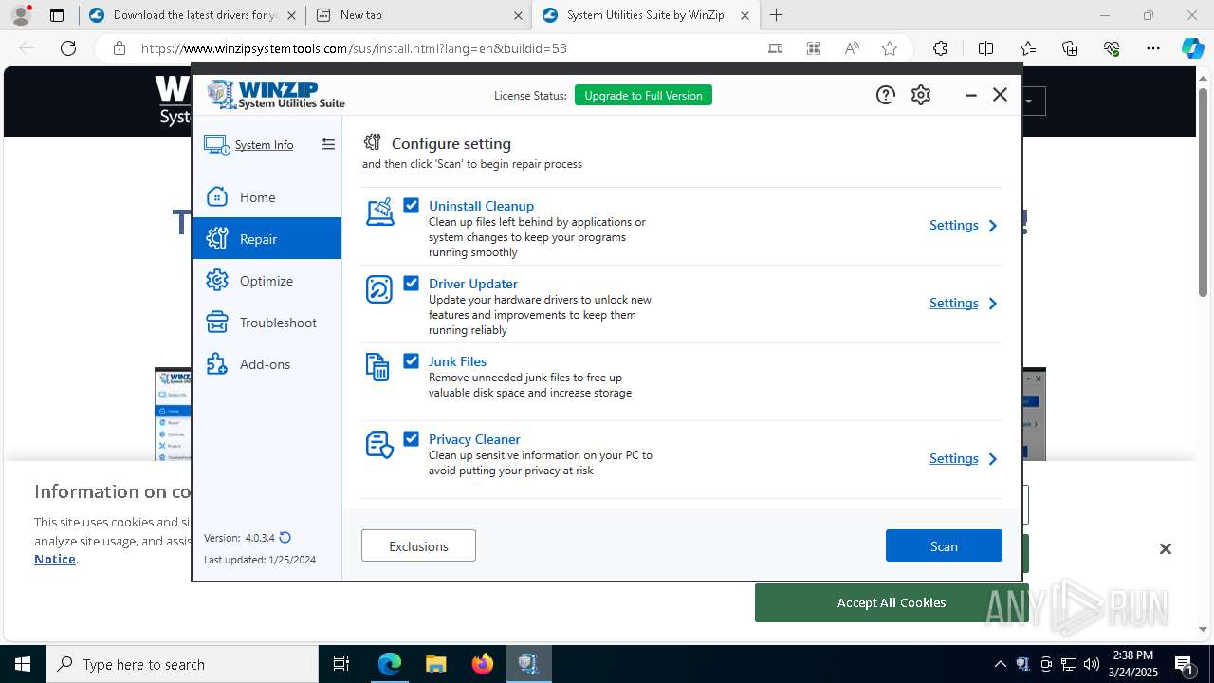This screenshot has height=683, width=1214.
Task: Select Troubleshoot in WinZip sidebar
Action: [x=267, y=322]
